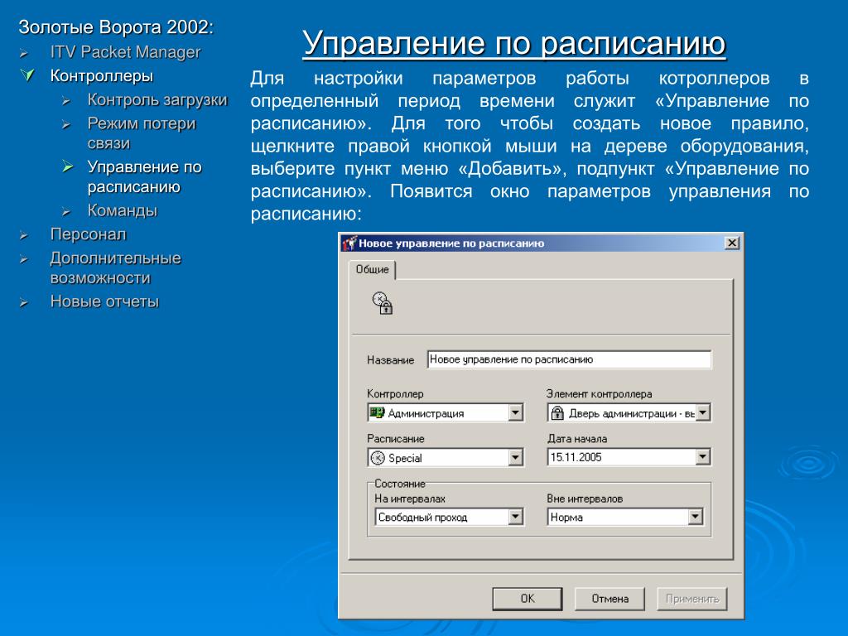Click inside the Название text field
The image size is (848, 636).
click(569, 359)
